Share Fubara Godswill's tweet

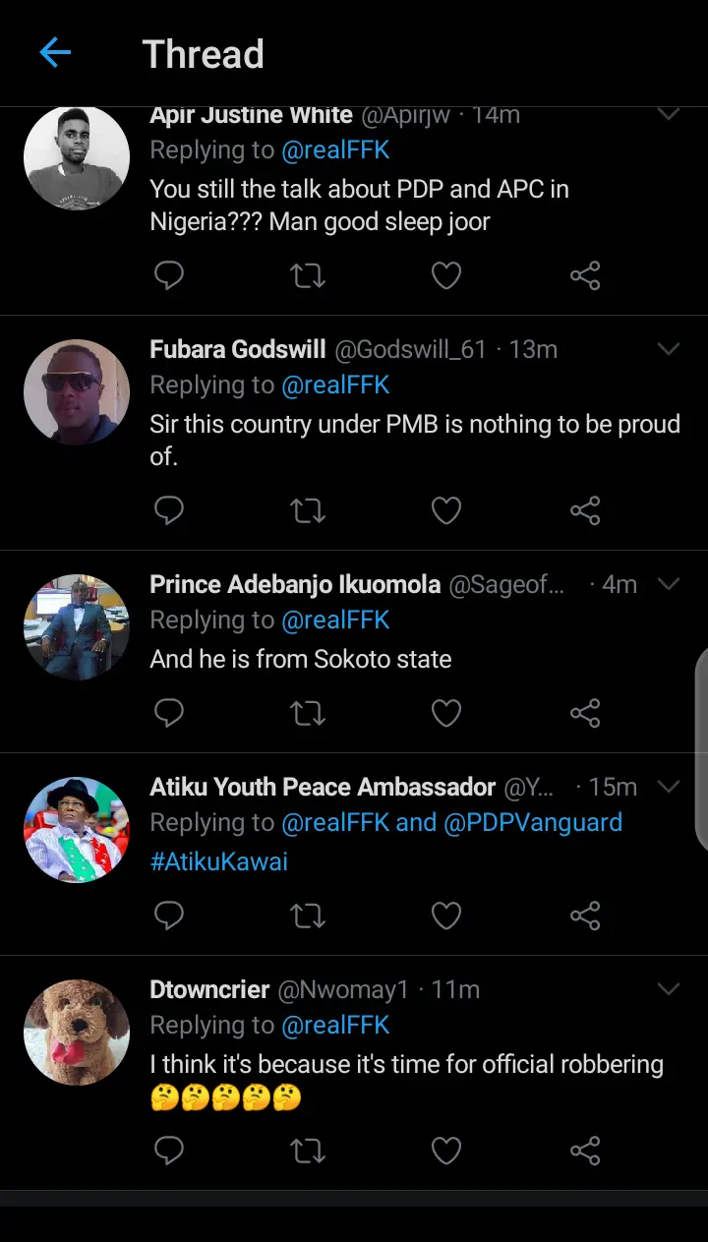point(585,511)
